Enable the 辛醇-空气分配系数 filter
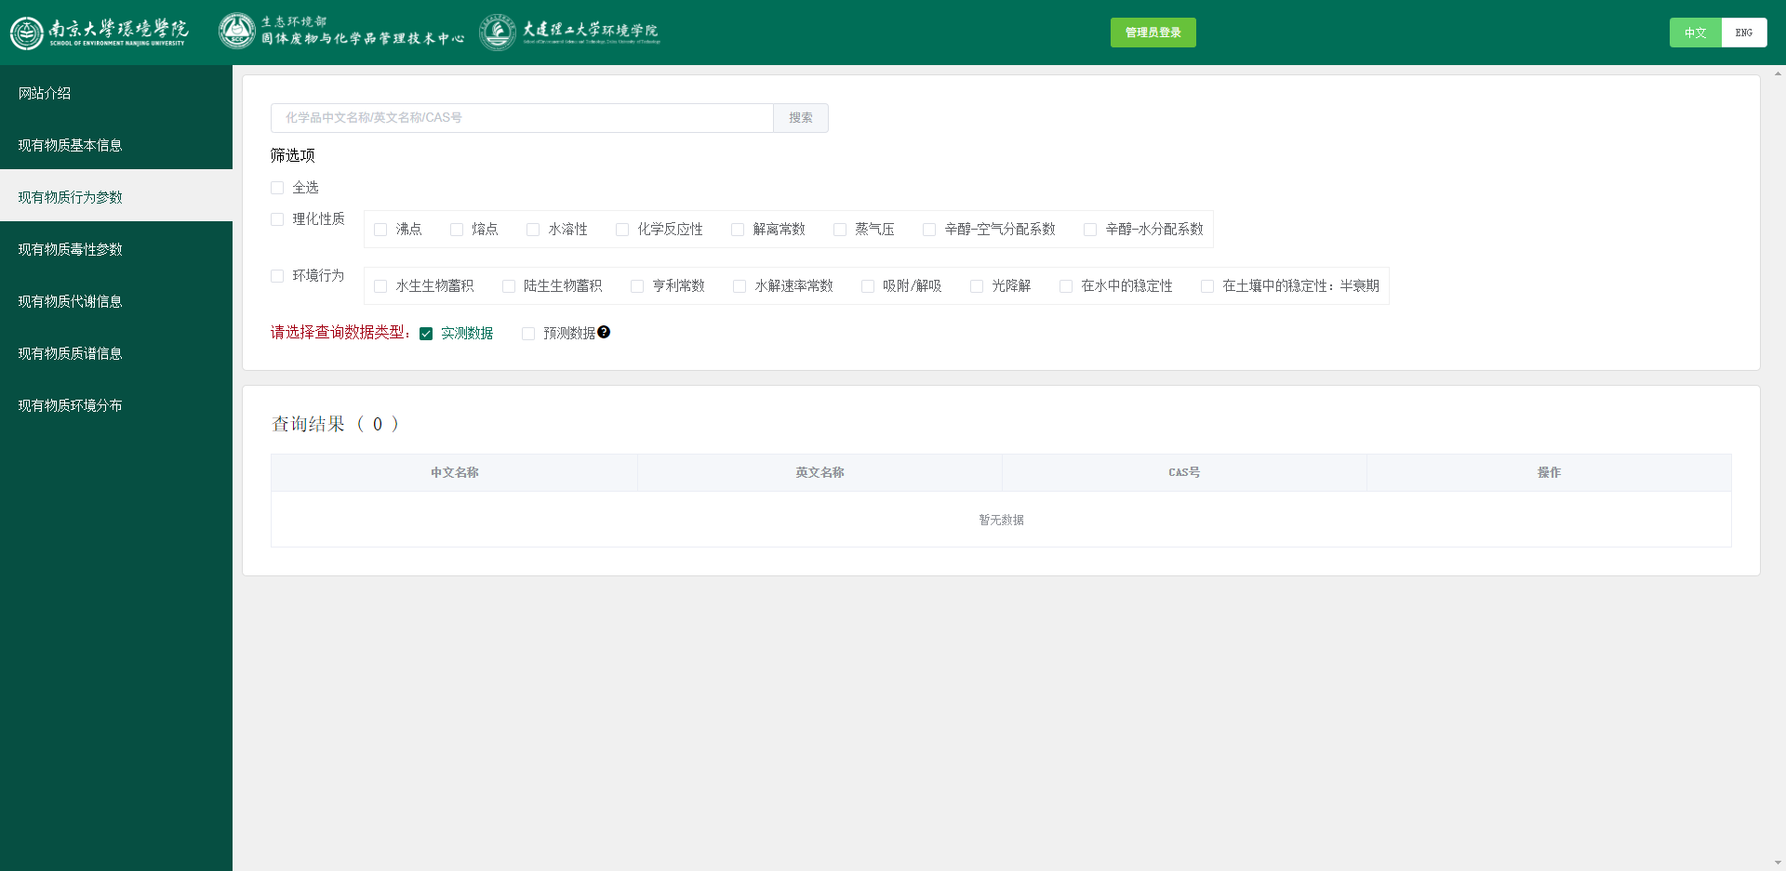The height and width of the screenshot is (871, 1786). (x=929, y=230)
